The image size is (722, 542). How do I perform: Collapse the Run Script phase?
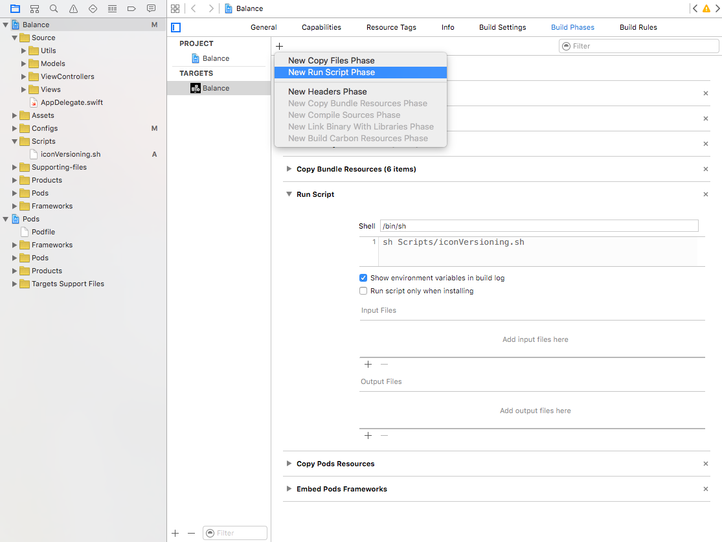point(289,194)
